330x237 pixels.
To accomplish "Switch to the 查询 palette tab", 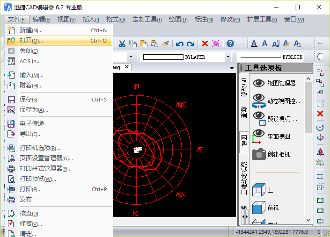I will (x=244, y=113).
